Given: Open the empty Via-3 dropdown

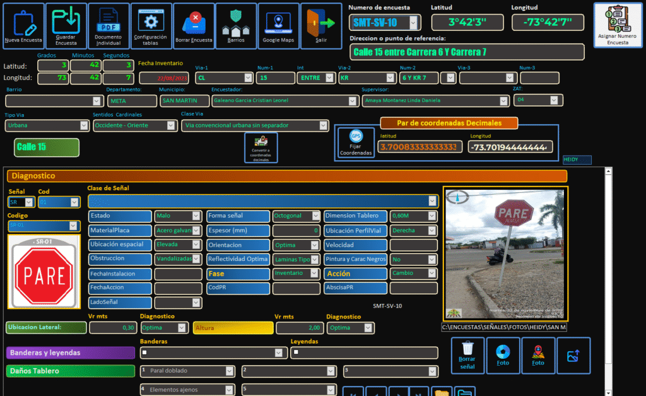Looking at the screenshot, I should 510,78.
